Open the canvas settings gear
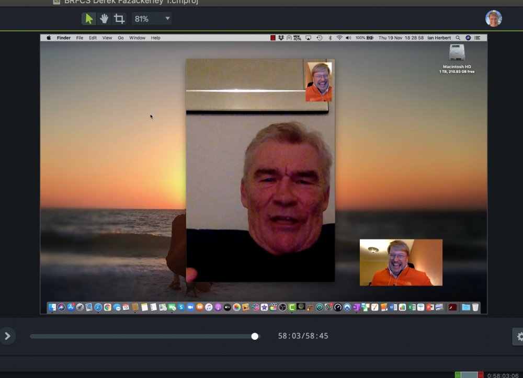This screenshot has height=378, width=523. coord(519,337)
